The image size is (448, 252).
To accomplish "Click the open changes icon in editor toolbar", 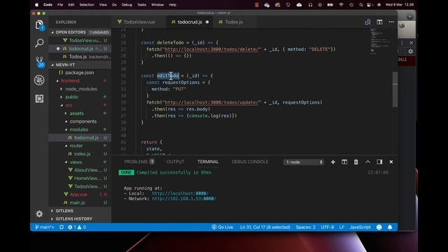I will (x=367, y=22).
